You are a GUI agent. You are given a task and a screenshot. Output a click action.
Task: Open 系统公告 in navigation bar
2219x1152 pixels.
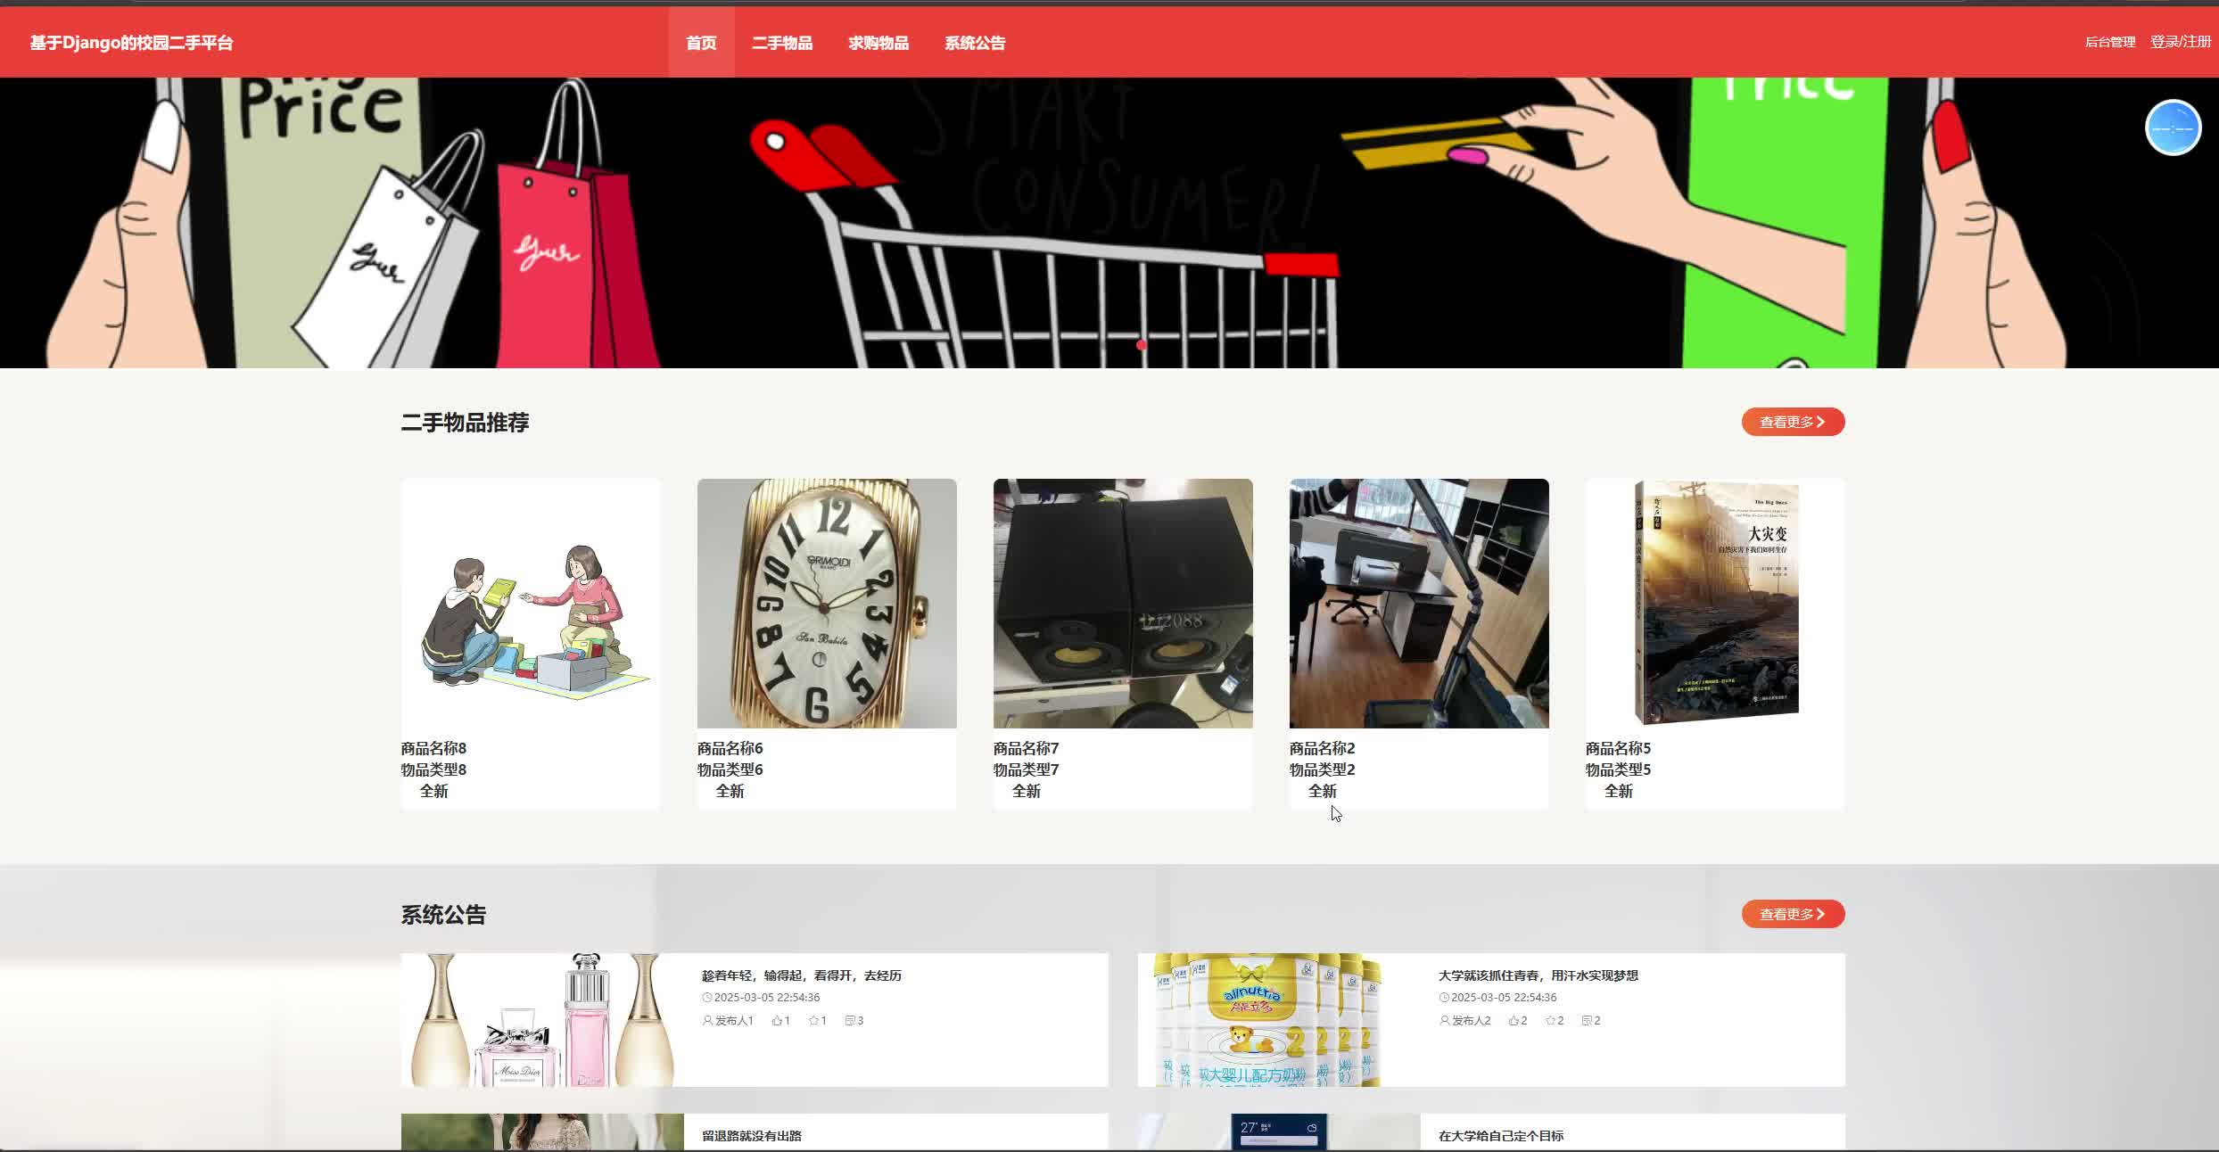click(975, 43)
